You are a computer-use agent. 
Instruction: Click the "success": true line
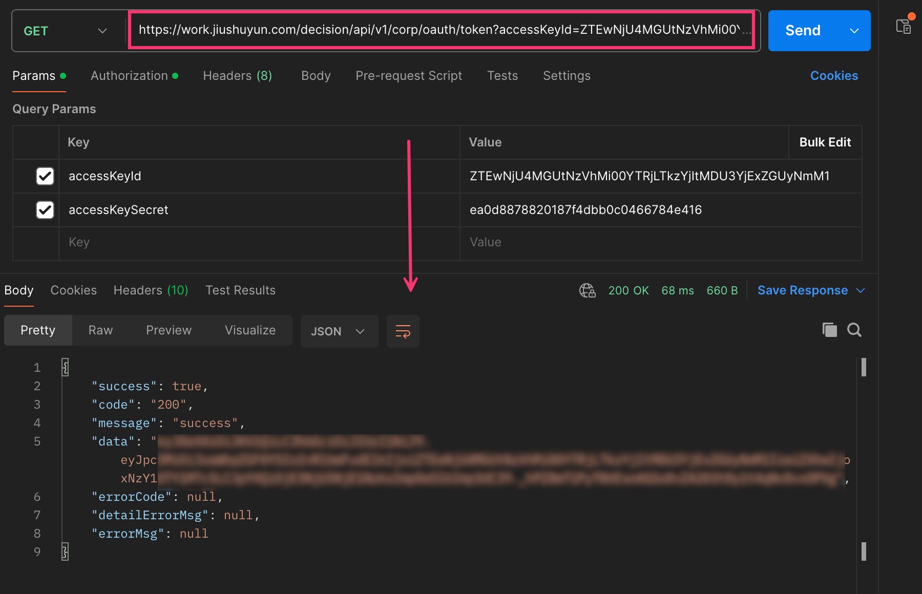[150, 386]
